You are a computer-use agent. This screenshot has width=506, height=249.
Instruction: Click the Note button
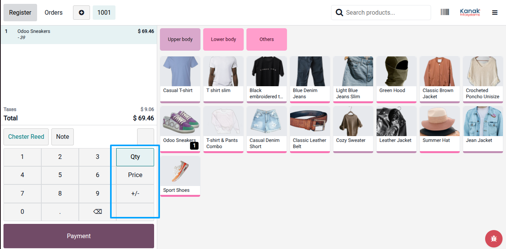(63, 137)
